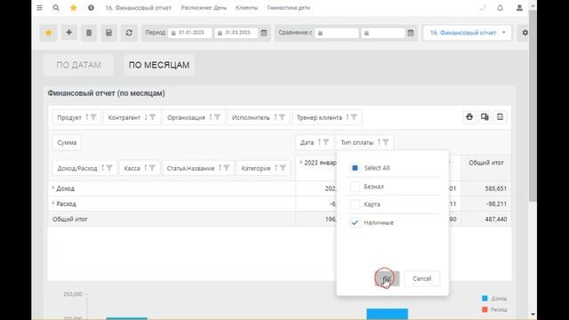The width and height of the screenshot is (569, 320).
Task: Click the plus add button
Action: pos(69,33)
